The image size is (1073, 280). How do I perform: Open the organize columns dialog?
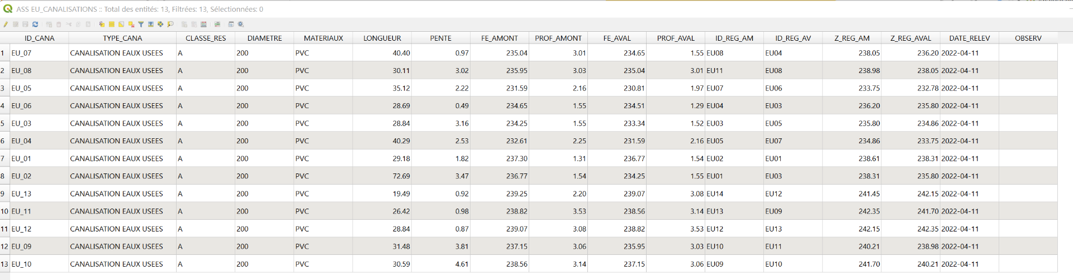pyautogui.click(x=203, y=25)
